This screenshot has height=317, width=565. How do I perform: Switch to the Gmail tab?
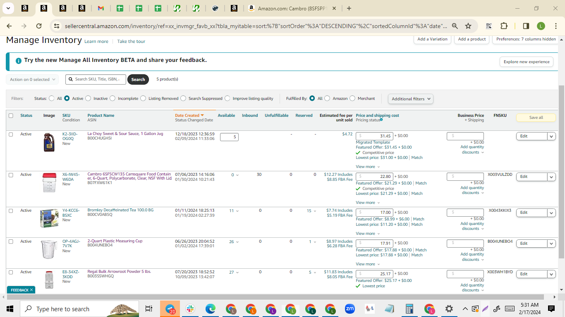pos(101,8)
